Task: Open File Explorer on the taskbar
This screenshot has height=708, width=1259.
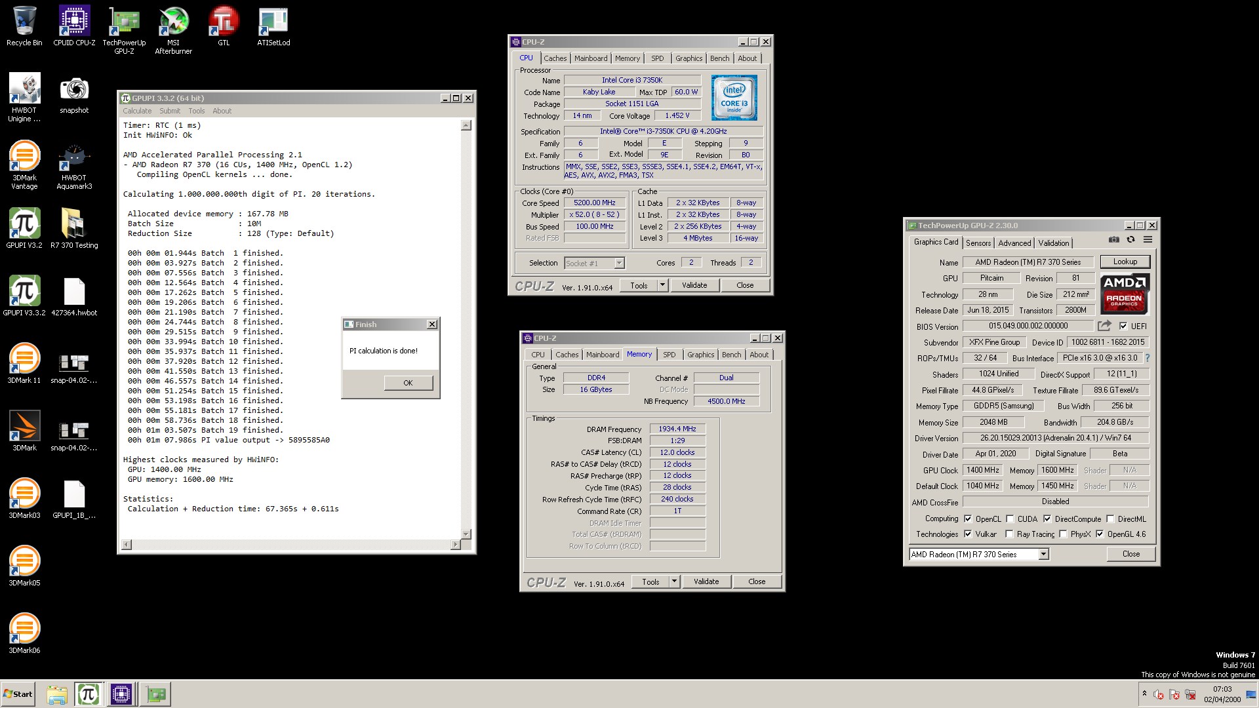Action: point(57,694)
